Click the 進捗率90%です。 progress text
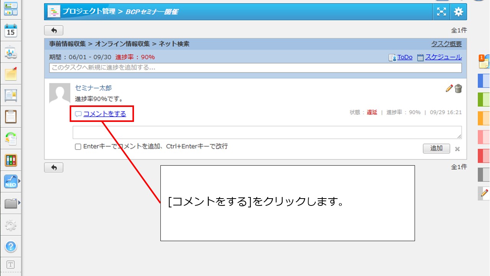 pos(99,99)
